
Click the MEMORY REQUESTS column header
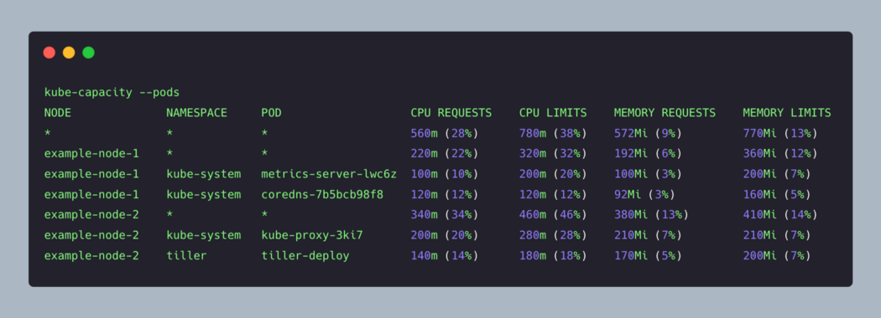pyautogui.click(x=665, y=113)
